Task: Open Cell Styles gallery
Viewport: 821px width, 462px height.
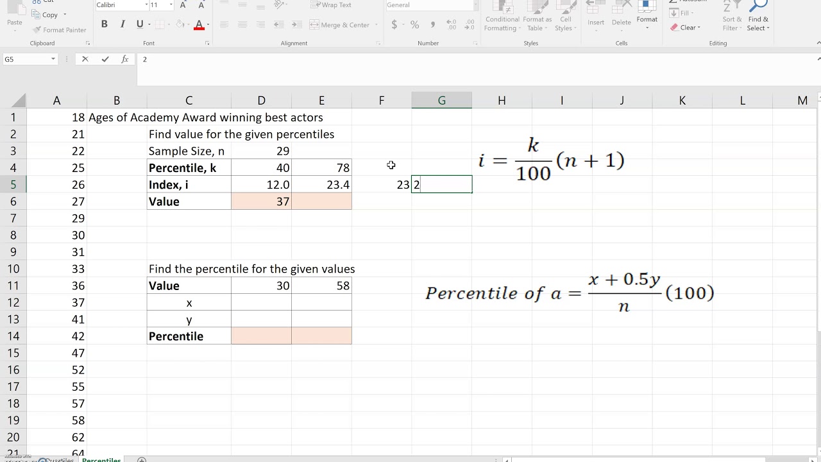Action: pos(565,17)
